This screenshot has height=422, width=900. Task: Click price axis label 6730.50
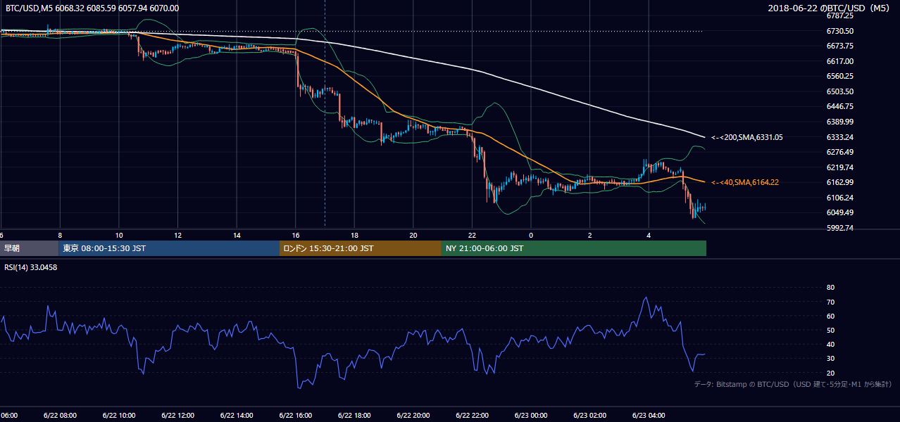[x=840, y=31]
